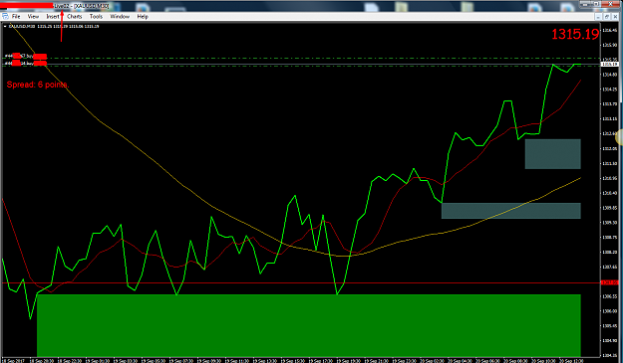The width and height of the screenshot is (623, 363).
Task: Minimize the inner XAUUSD chart window
Action: [x=598, y=17]
